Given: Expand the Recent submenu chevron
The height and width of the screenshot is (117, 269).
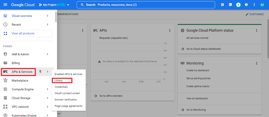Looking at the screenshot, I should coord(48,24).
